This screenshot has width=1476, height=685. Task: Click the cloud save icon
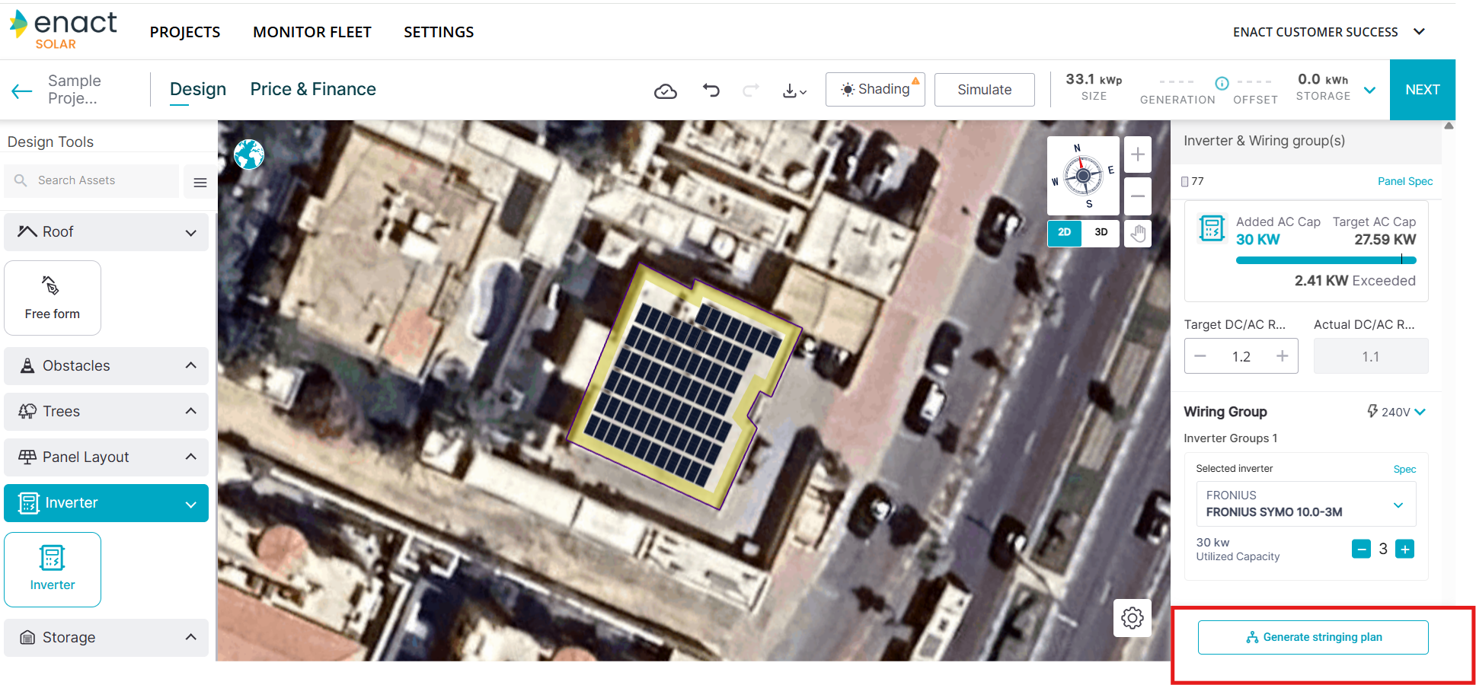coord(665,91)
